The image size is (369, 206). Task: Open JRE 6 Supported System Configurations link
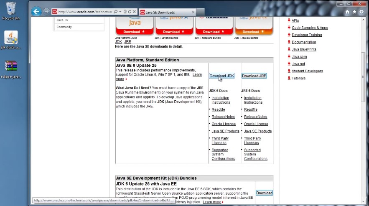(x=256, y=154)
